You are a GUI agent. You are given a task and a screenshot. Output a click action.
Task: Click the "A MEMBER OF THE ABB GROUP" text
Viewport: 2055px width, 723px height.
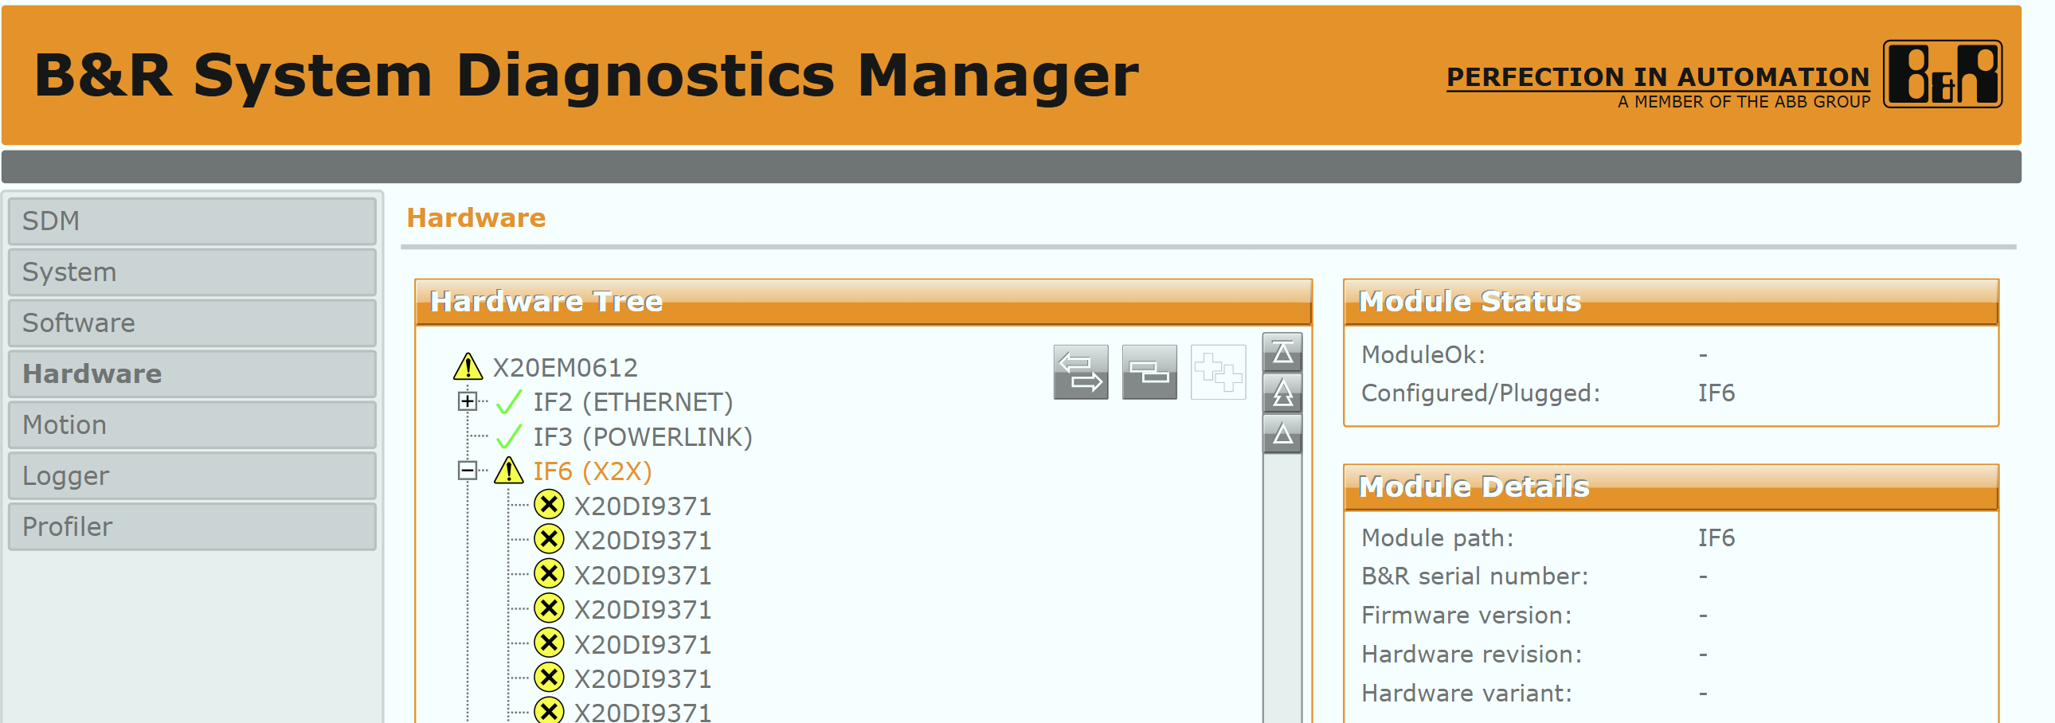point(1744,102)
